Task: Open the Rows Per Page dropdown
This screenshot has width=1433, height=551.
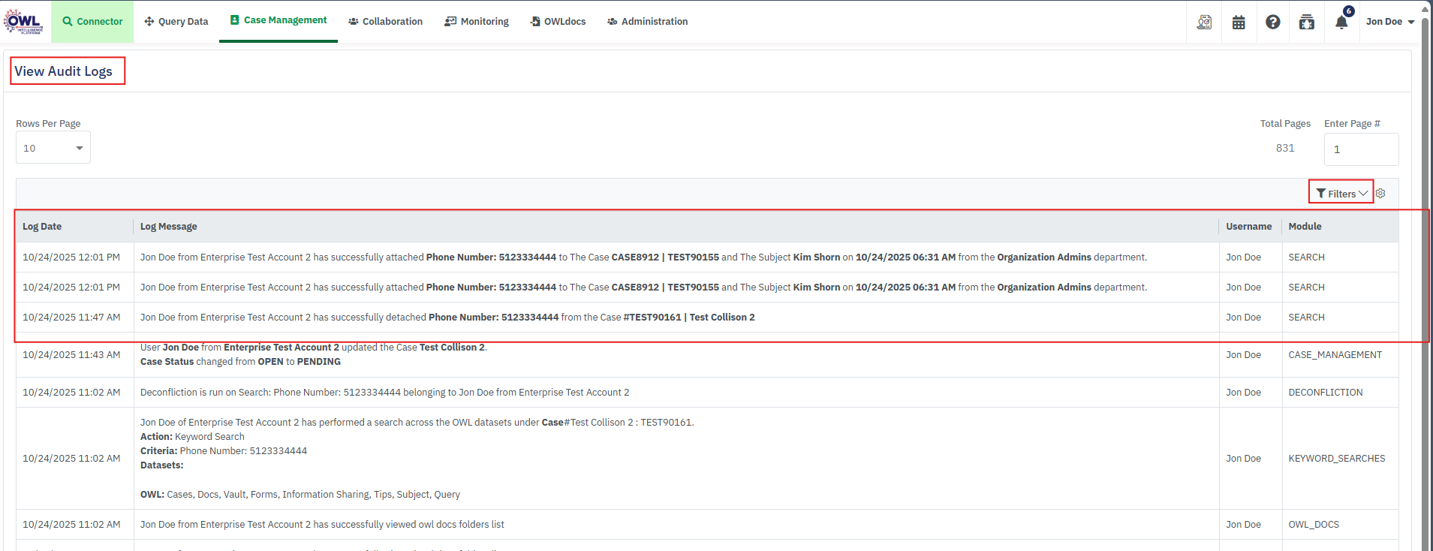Action: (53, 148)
